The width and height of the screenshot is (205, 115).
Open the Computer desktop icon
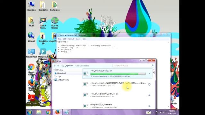tap(31, 6)
